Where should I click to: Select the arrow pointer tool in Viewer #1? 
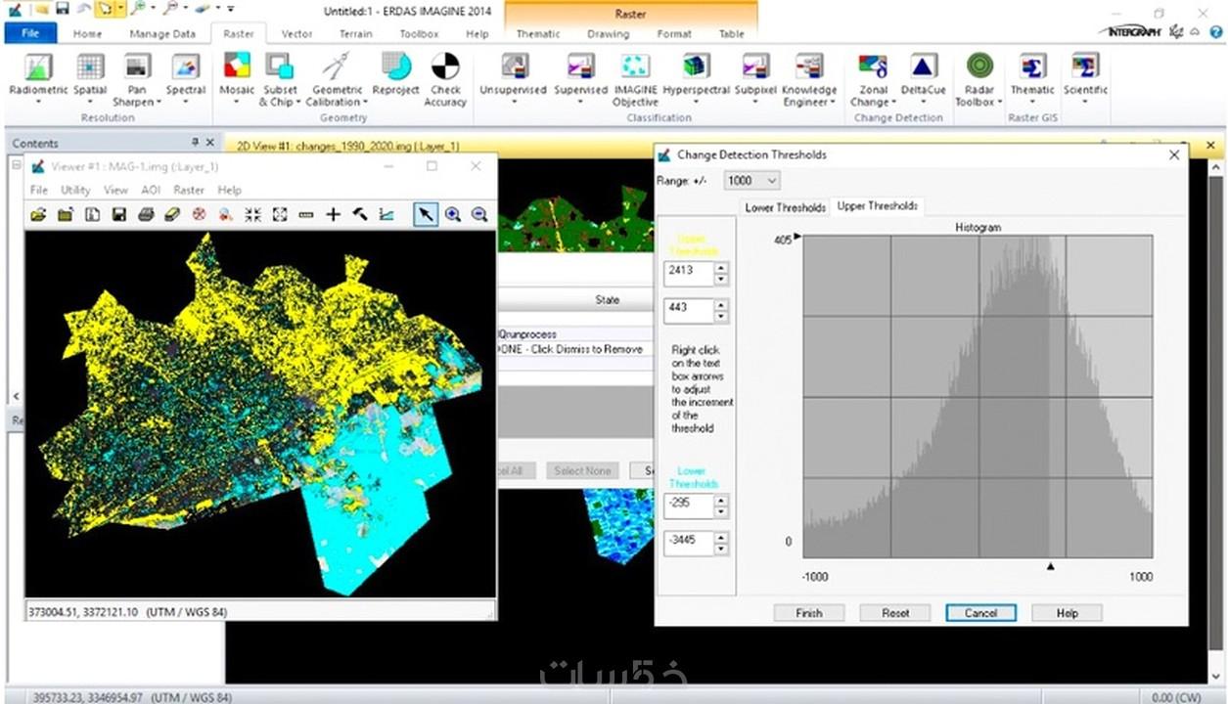pyautogui.click(x=425, y=214)
